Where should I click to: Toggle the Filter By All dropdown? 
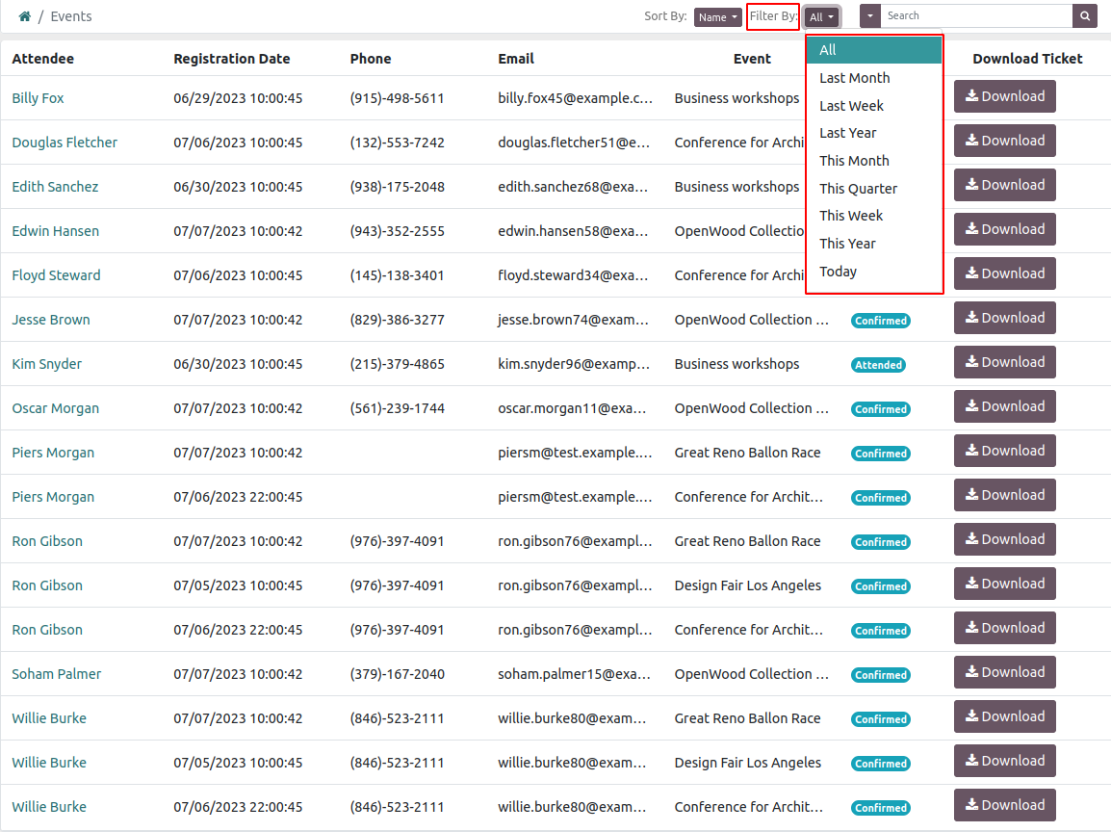click(822, 17)
